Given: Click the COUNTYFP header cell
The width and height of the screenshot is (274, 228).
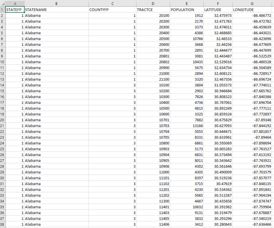Looking at the screenshot, I should (112, 10).
